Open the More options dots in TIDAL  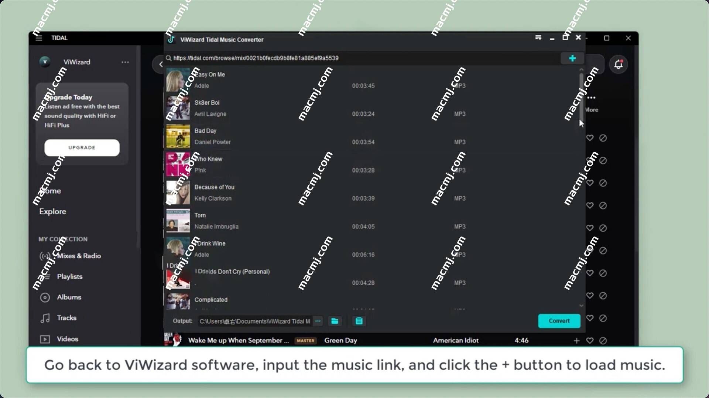[592, 98]
